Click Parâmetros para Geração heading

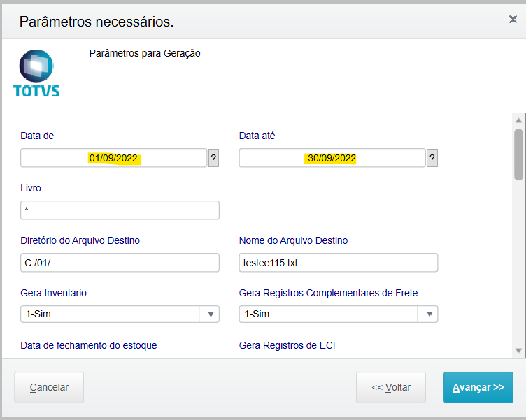pos(145,53)
